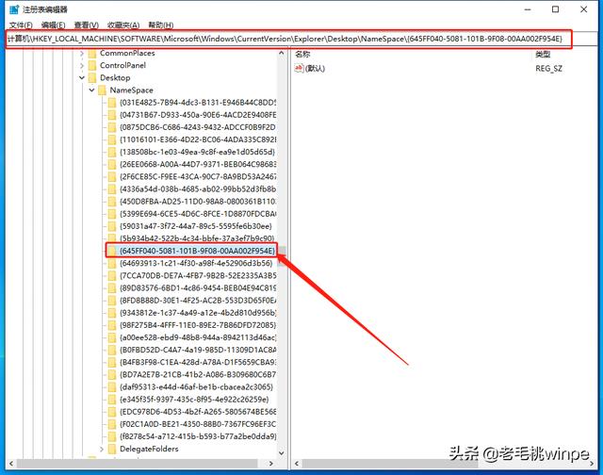The height and width of the screenshot is (475, 603).
Task: Click folder icon of {11016101-E366 key
Action: 112,139
